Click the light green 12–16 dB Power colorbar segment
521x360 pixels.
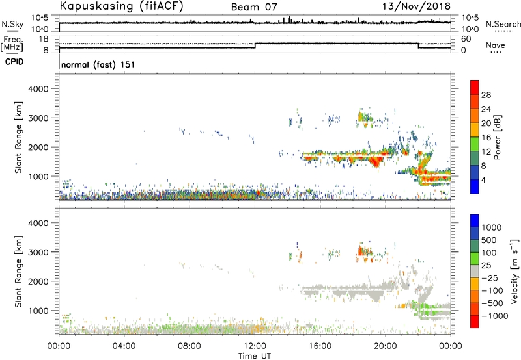475,144
